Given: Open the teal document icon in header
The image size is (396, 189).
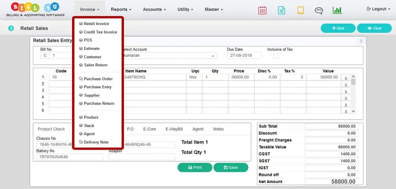Looking at the screenshot, I should [281, 10].
